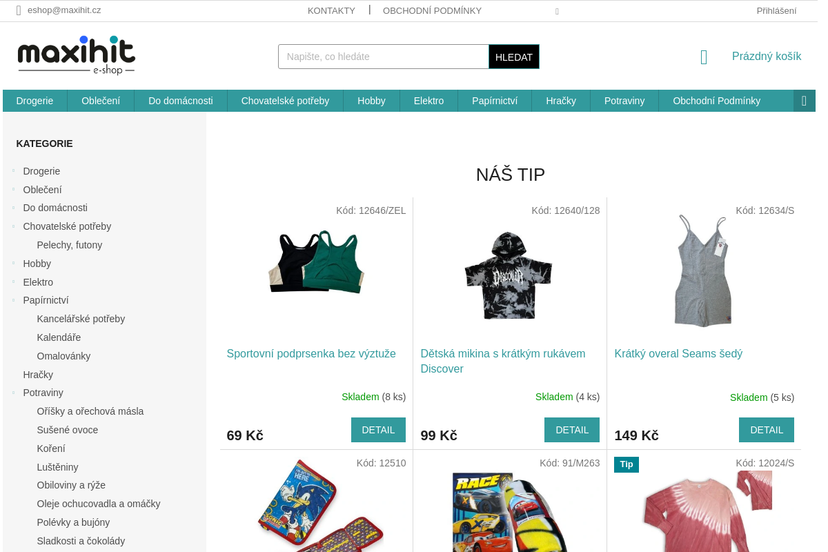Click the email envelope icon
This screenshot has width=828, height=552.
point(19,10)
